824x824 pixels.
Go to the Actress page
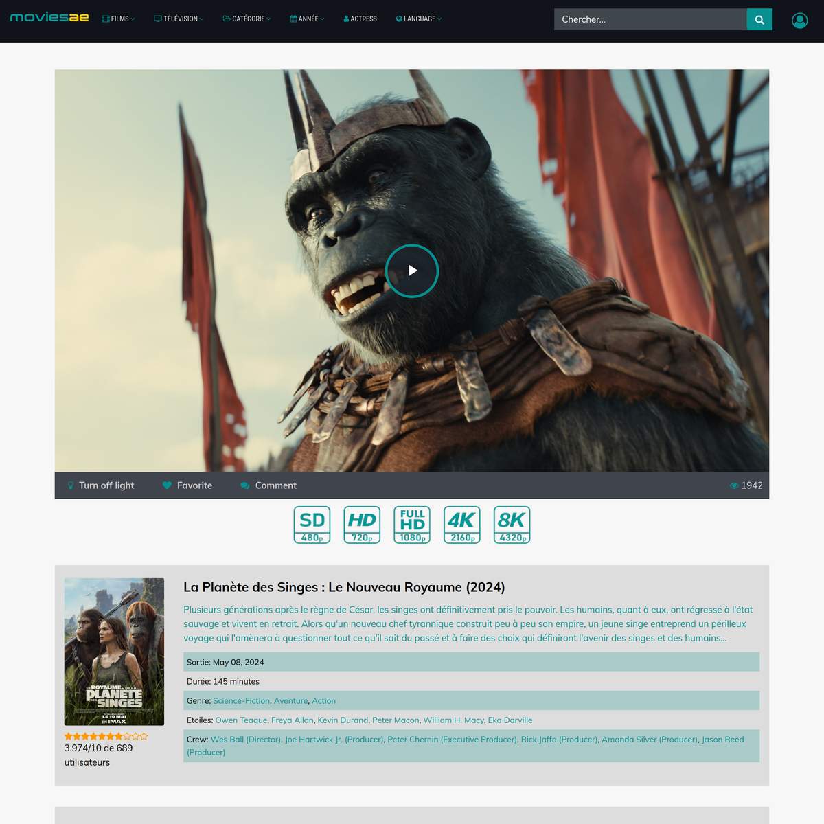(x=360, y=19)
